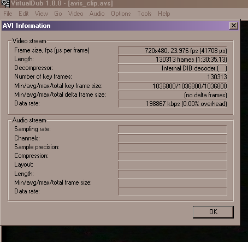The image size is (248, 242).
Task: Open the Edit menu
Action: [23, 14]
